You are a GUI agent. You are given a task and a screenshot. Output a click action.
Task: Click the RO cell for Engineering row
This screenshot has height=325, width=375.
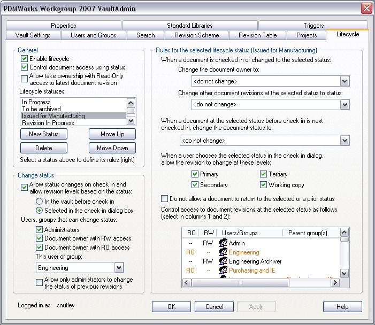tap(190, 252)
